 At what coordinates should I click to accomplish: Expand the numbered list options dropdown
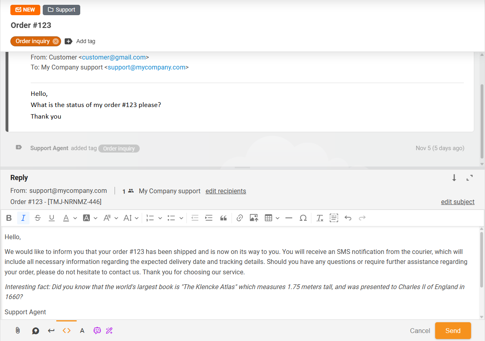(x=160, y=218)
